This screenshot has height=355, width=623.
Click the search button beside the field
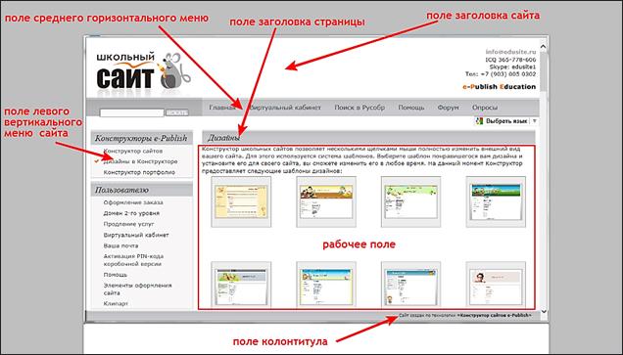click(176, 113)
